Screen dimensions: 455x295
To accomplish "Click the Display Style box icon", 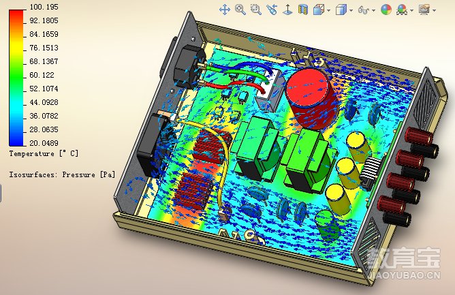I will point(341,10).
